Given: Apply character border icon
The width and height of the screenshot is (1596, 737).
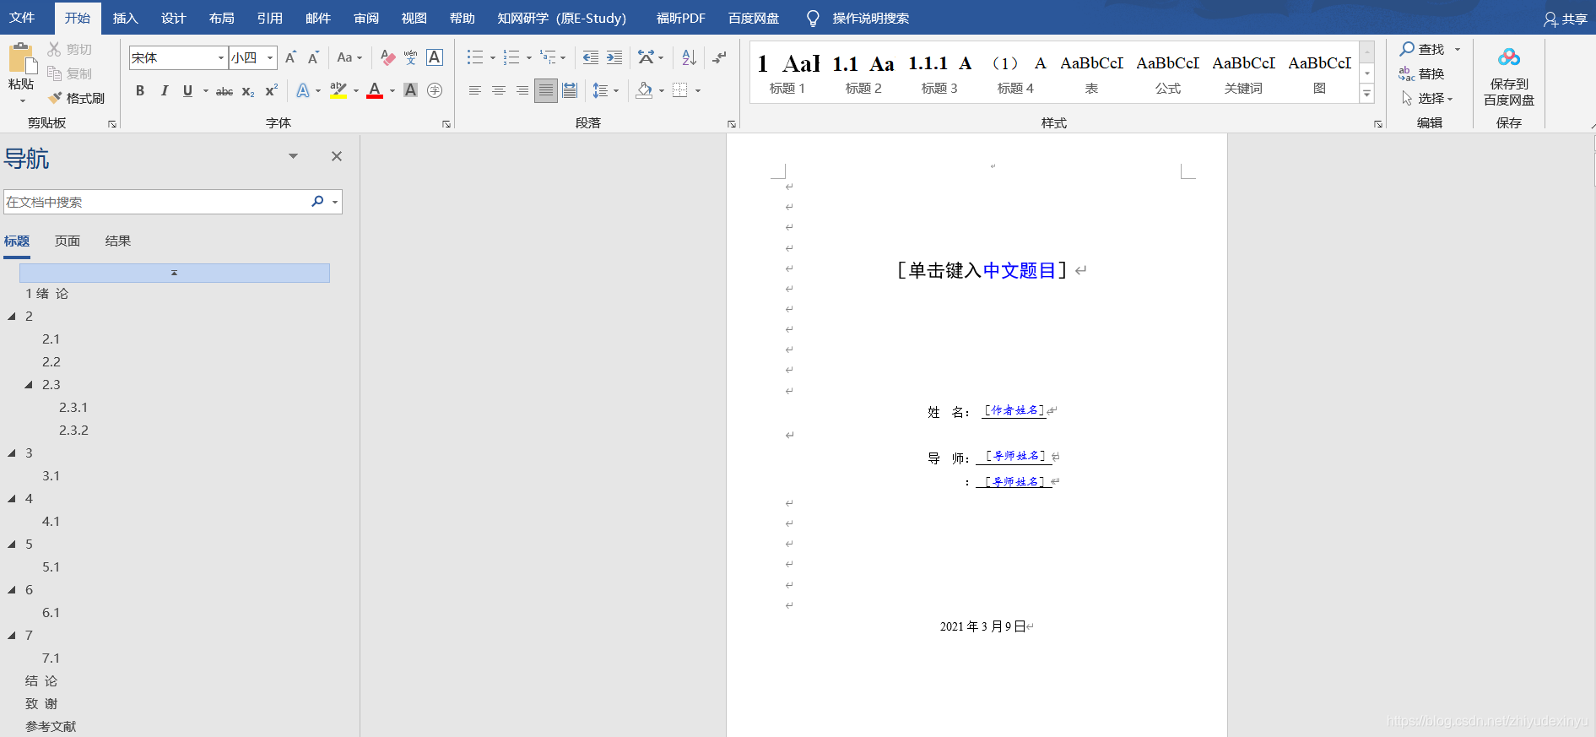Looking at the screenshot, I should tap(435, 57).
